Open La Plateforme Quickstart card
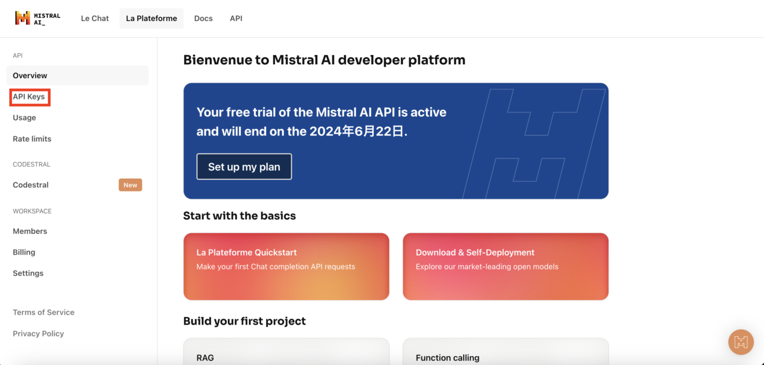 [286, 267]
